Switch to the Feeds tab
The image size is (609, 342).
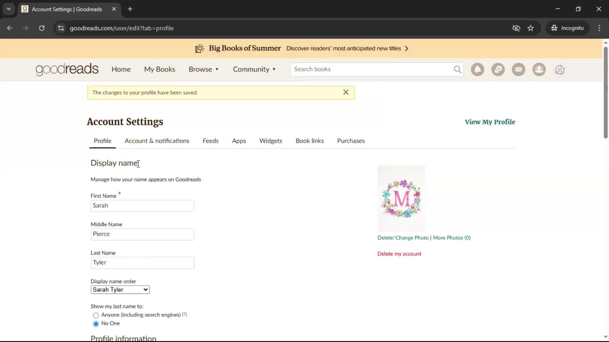coord(211,141)
